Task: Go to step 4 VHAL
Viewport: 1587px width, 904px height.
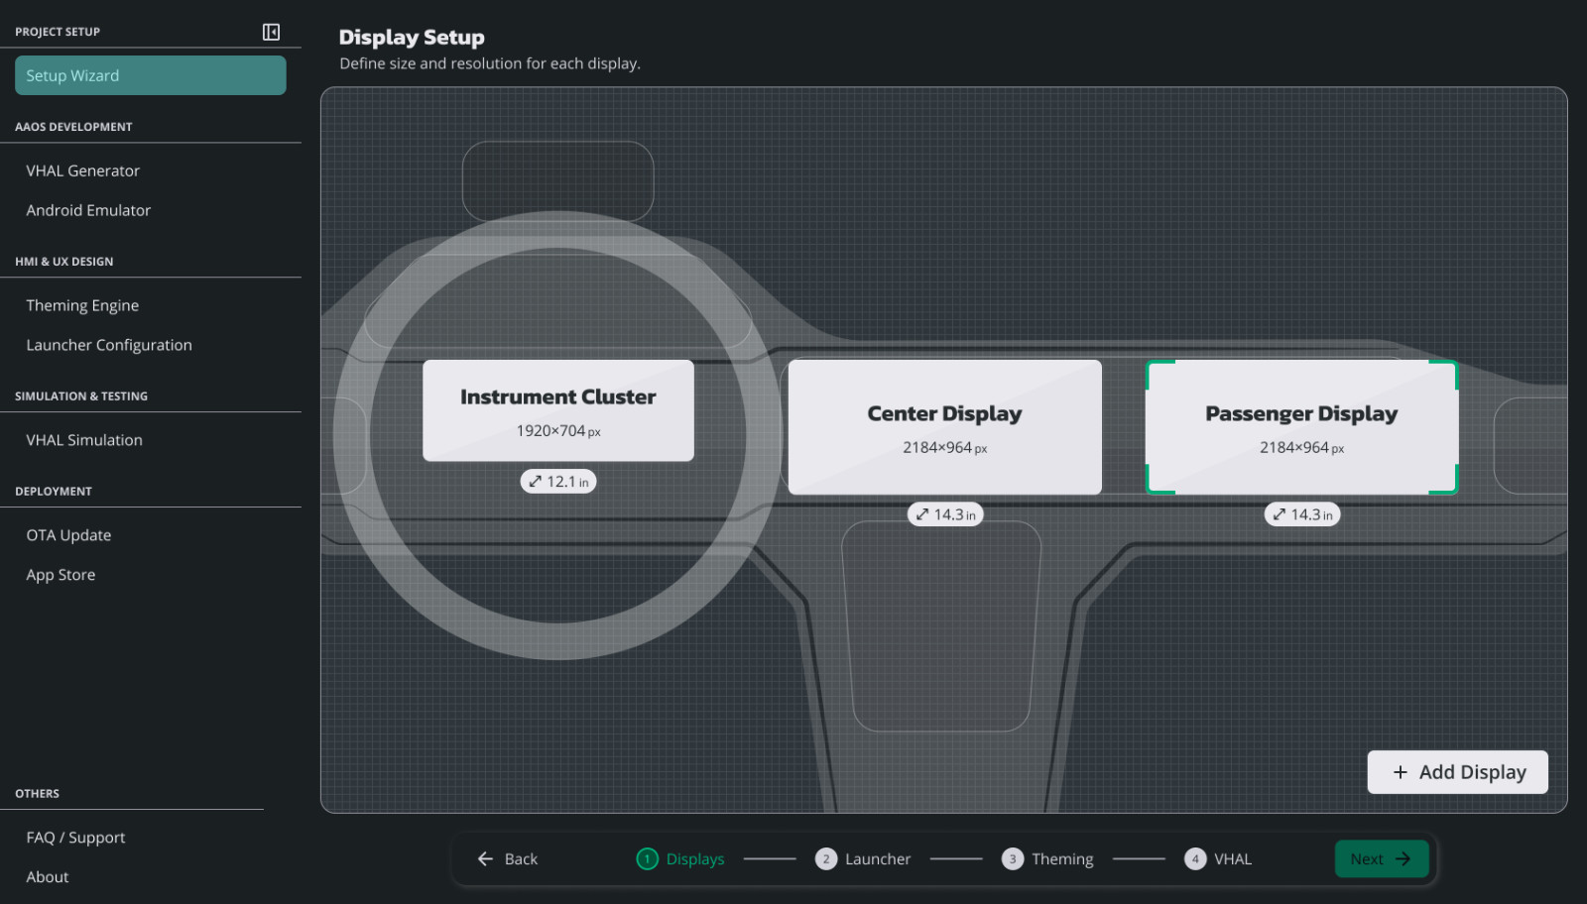Action: point(1219,859)
